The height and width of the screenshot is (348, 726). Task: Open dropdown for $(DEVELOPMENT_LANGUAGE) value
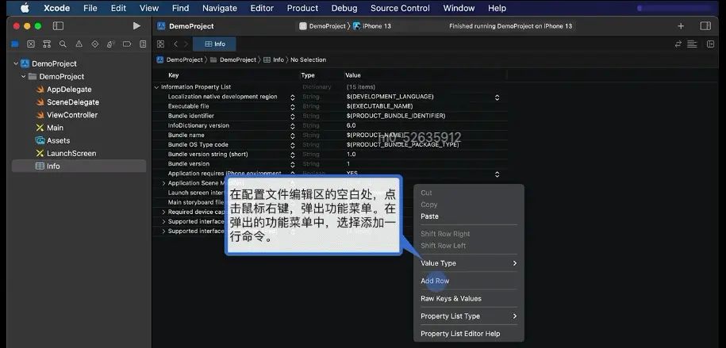pyautogui.click(x=497, y=98)
